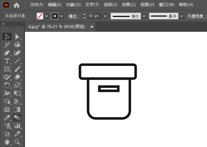
Task: Collapse the toolbar with double-arrow
Action: [3, 24]
